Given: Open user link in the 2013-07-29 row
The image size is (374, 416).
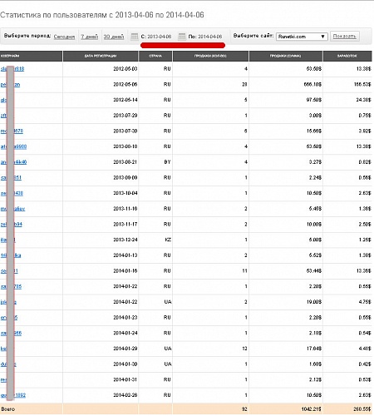Looking at the screenshot, I should pos(3,116).
